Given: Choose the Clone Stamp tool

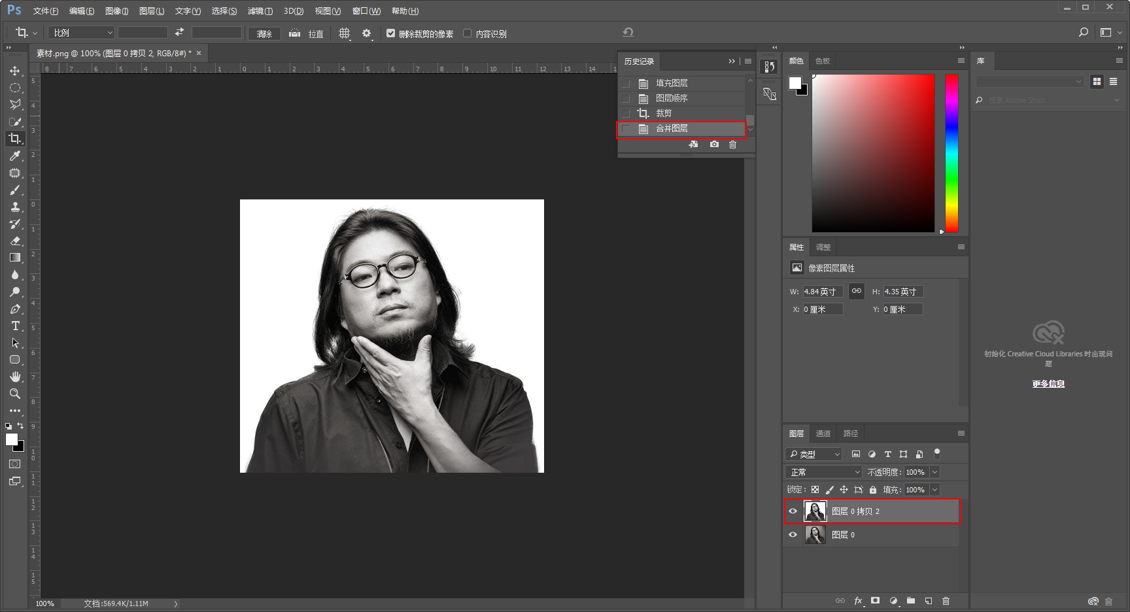Looking at the screenshot, I should pos(15,207).
